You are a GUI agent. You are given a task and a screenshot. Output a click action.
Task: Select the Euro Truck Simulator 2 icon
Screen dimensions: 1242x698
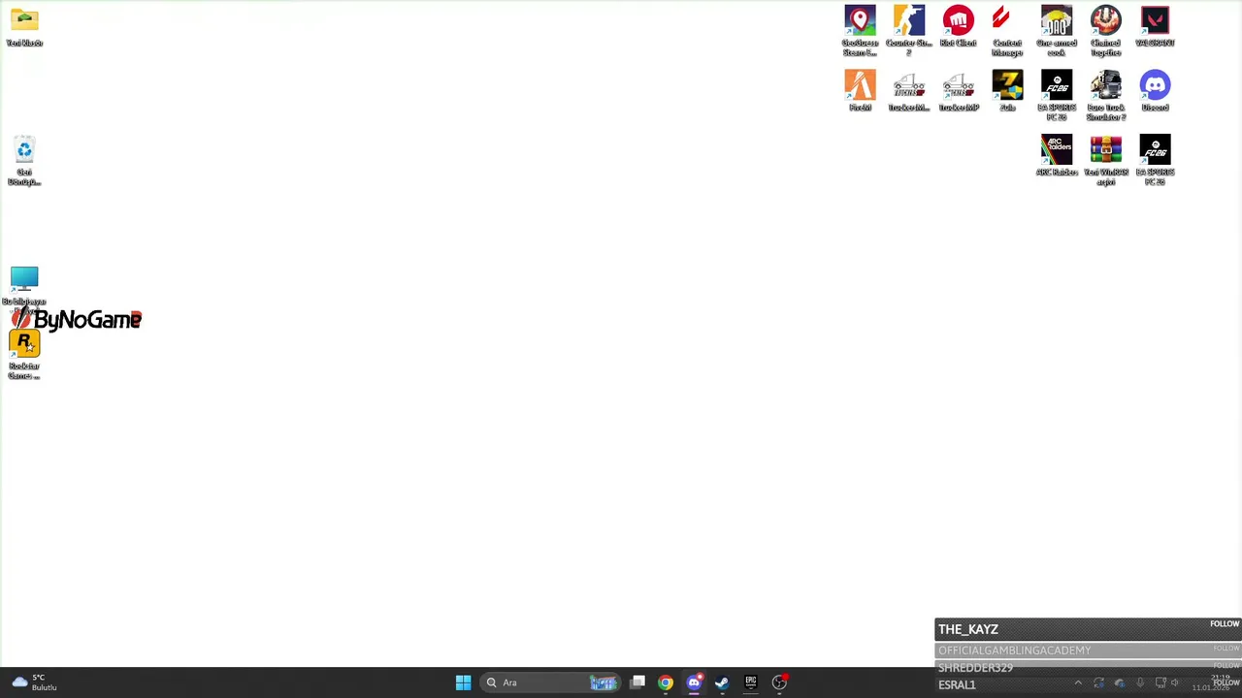click(x=1105, y=96)
